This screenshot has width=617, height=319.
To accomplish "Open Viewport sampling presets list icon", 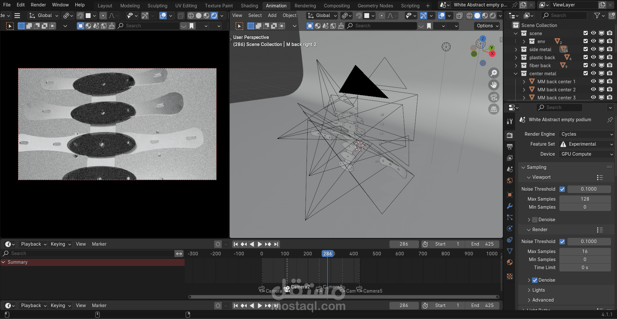I will [x=600, y=178].
